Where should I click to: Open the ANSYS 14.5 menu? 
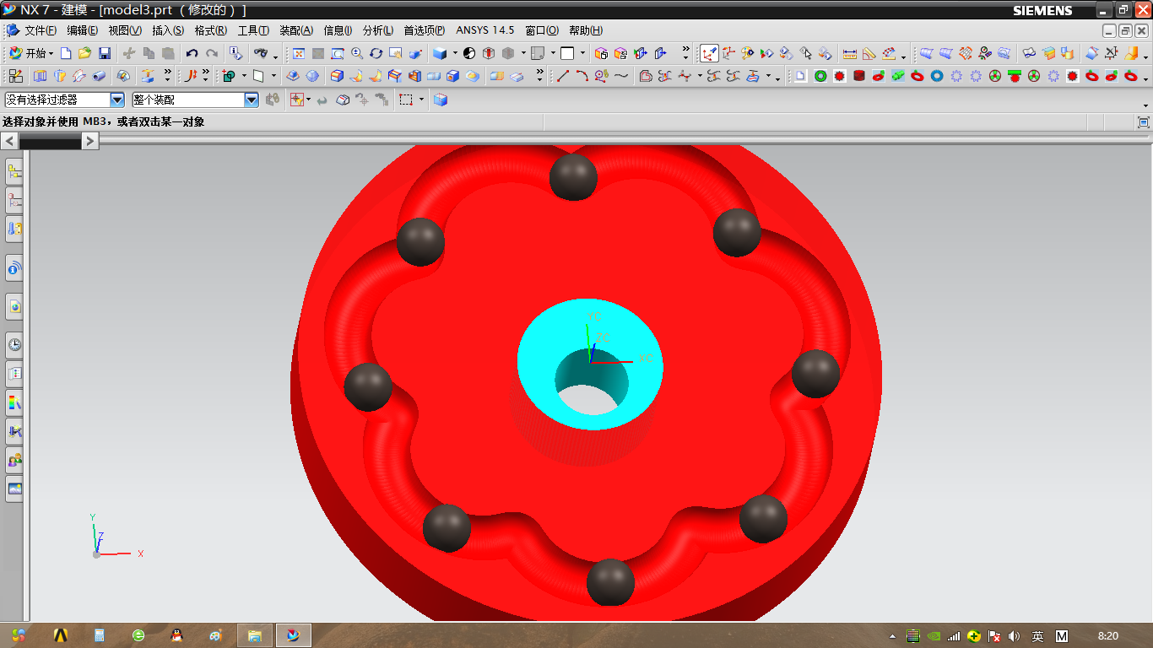coord(484,30)
